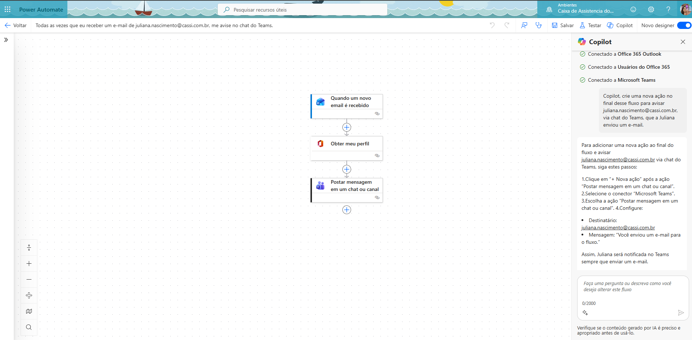Open the email link in Copilot's intro paragraph
The height and width of the screenshot is (340, 692).
pyautogui.click(x=618, y=160)
